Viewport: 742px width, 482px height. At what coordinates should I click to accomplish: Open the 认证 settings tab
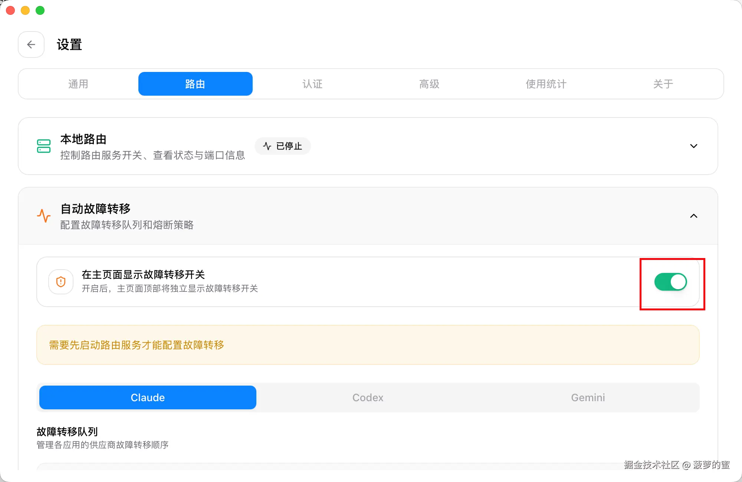coord(312,84)
